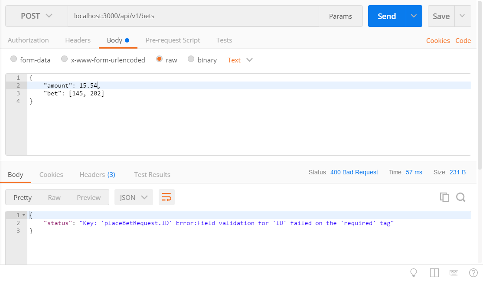Expand the Send button dropdown arrow

pos(414,16)
